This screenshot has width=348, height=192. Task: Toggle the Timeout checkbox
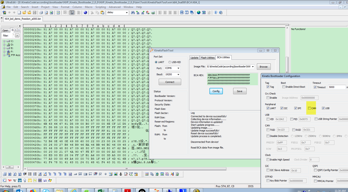coord(315,87)
